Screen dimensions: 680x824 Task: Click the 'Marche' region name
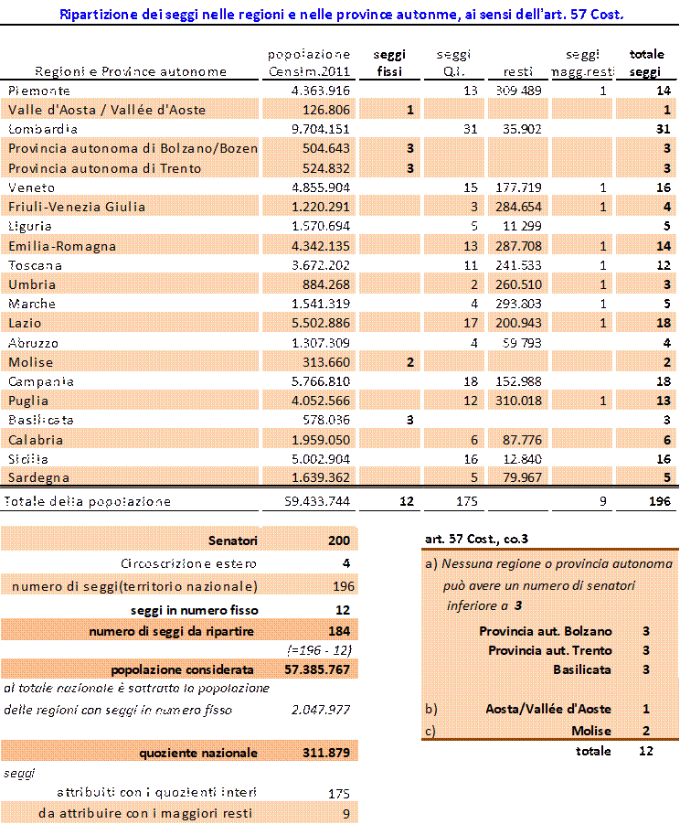32,304
